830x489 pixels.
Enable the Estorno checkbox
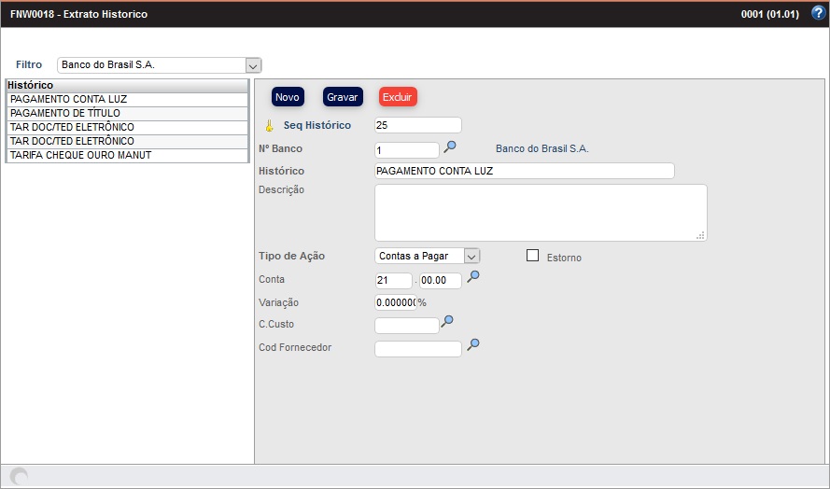[533, 256]
